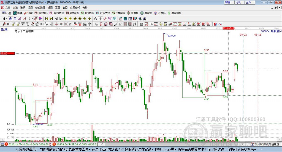Toggle the crosshair cursor tool
This screenshot has width=282, height=152.
(x=100, y=19)
